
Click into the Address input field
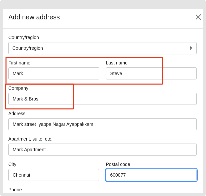(102, 124)
